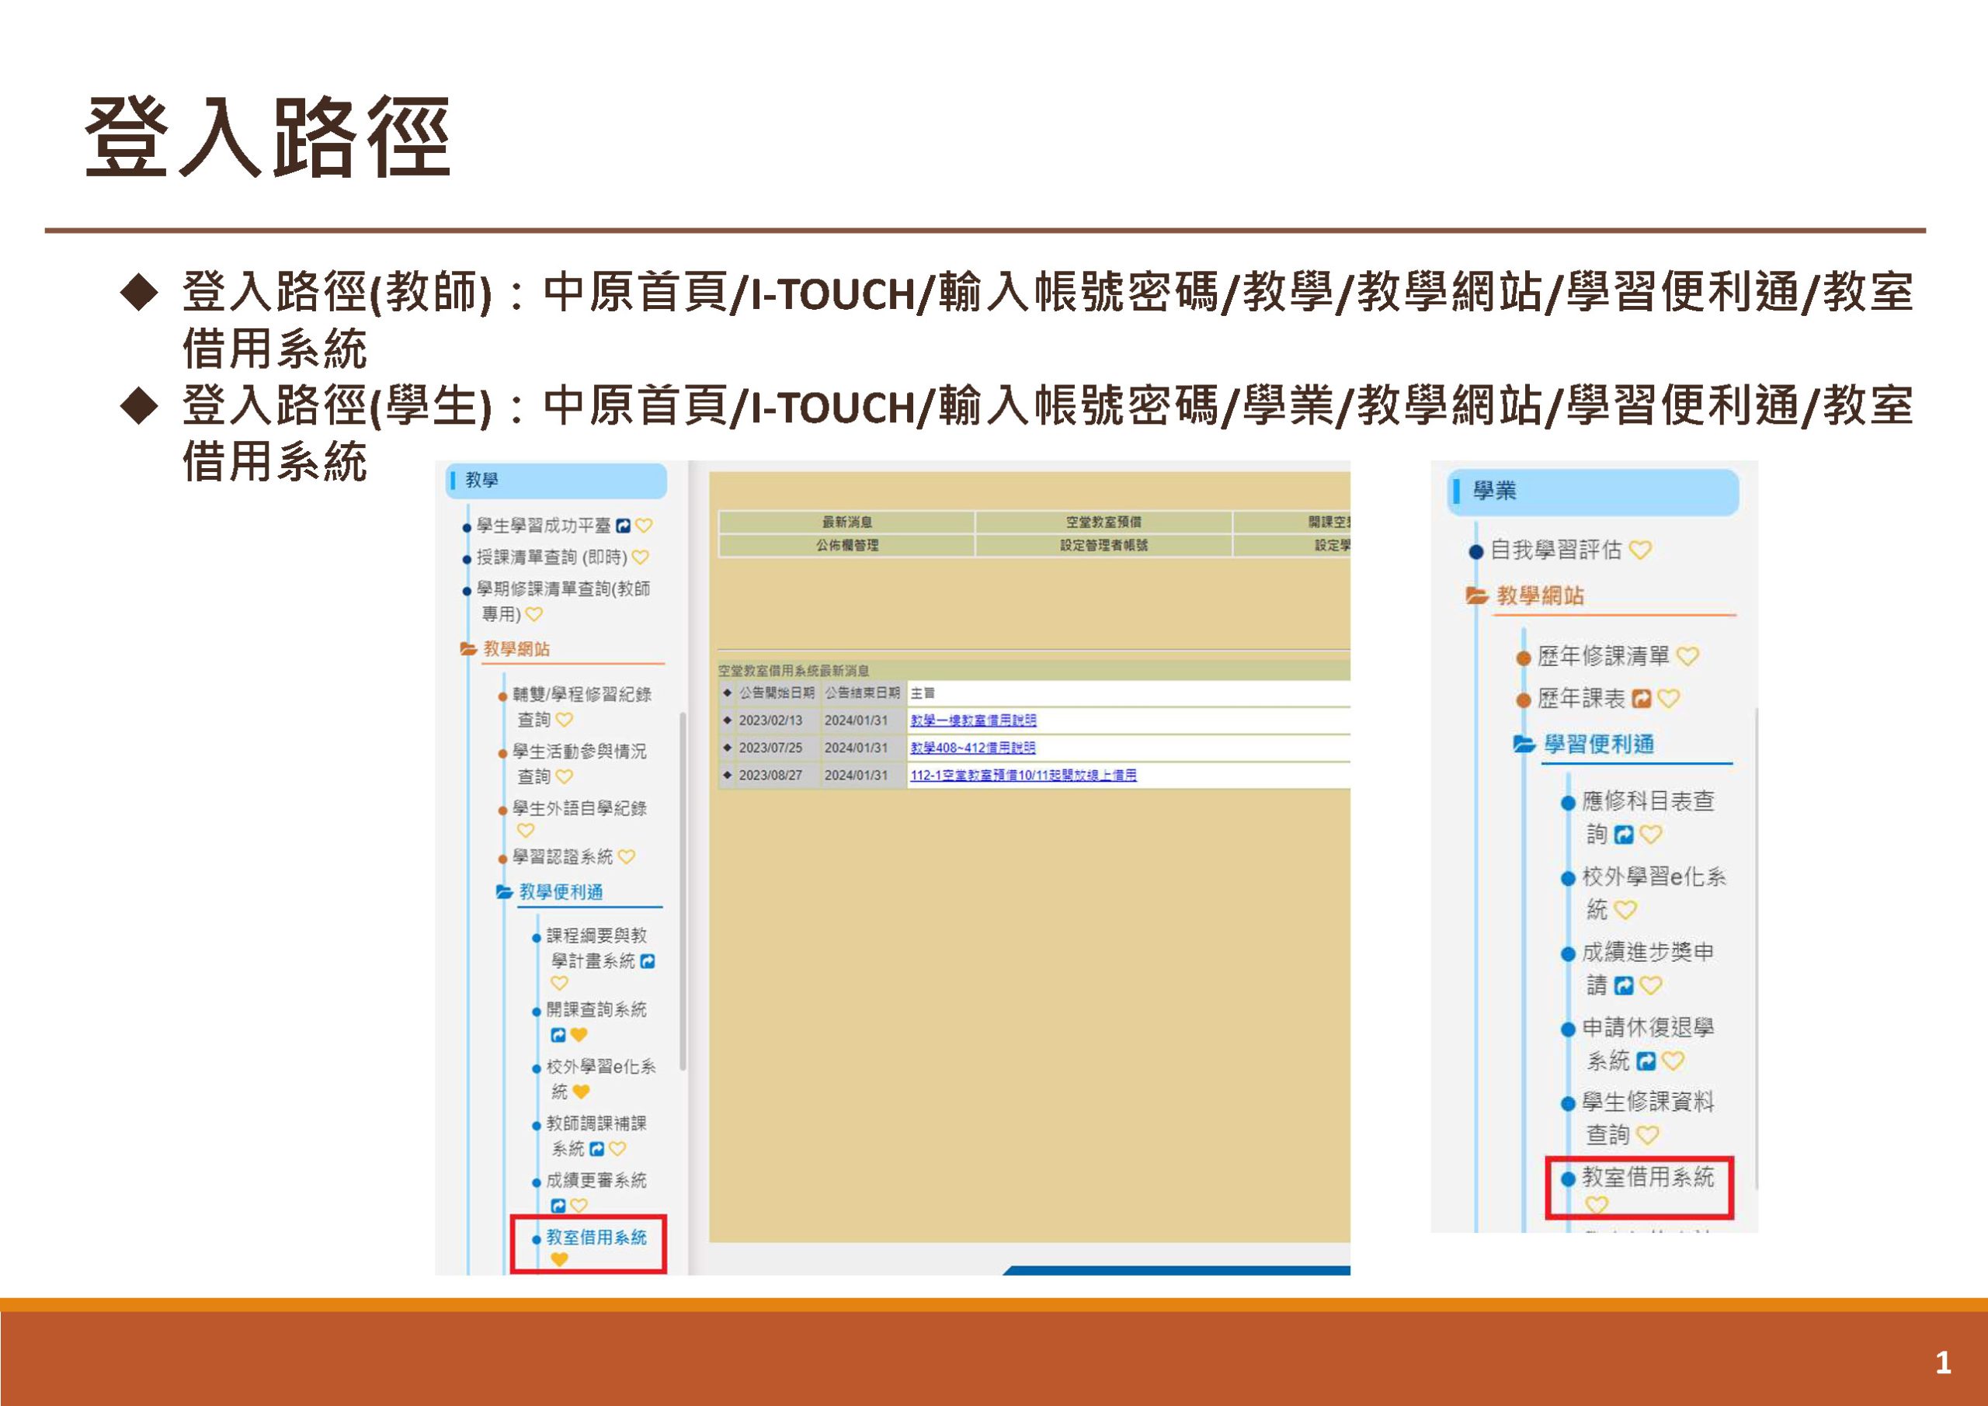Open the 教學一樓教室借用說明 announcement link
1988x1406 pixels.
(x=973, y=720)
